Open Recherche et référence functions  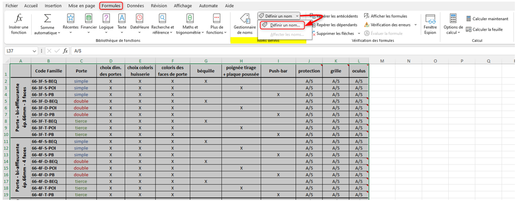(x=162, y=24)
